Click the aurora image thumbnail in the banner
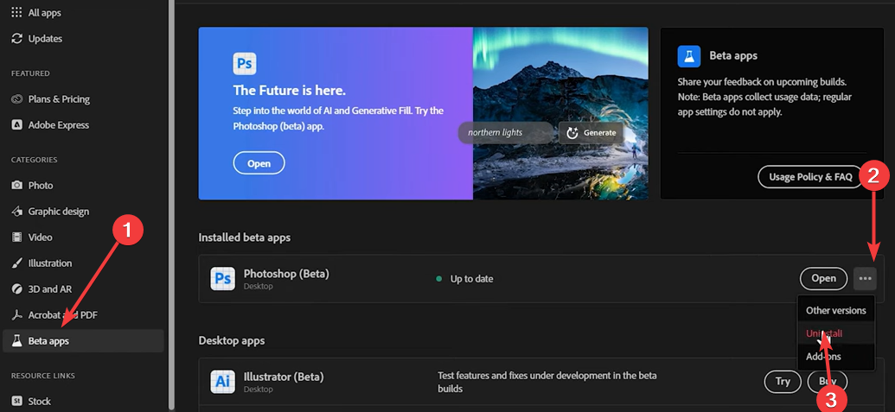The image size is (895, 412). [560, 113]
